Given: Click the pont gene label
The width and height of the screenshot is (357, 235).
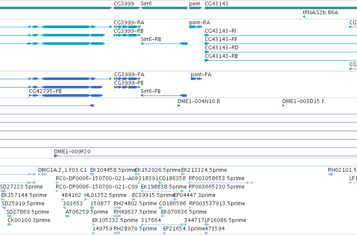Looking at the screenshot, I should (194, 4).
